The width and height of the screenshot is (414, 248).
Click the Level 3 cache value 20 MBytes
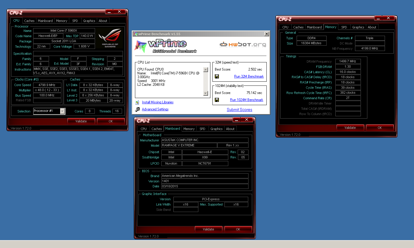tap(93, 100)
